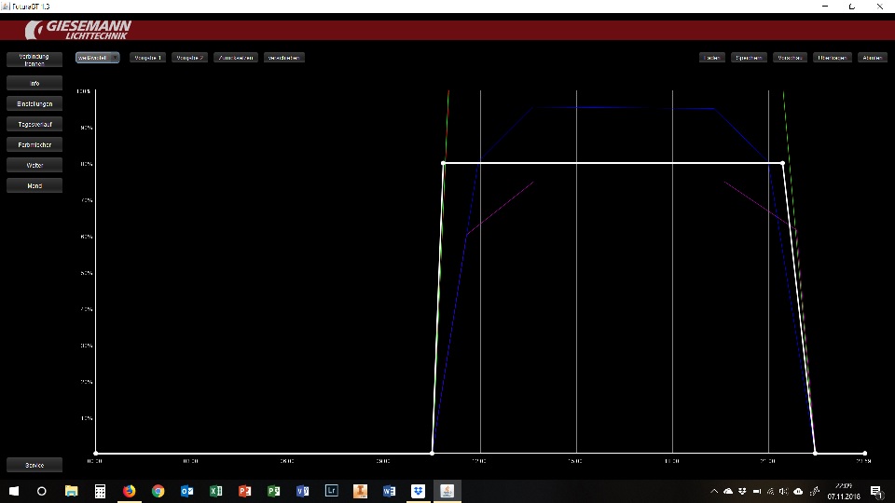Open the Wetter settings
Image resolution: width=895 pixels, height=503 pixels.
[x=34, y=165]
